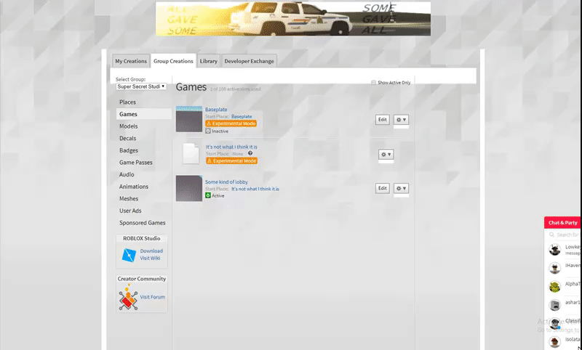Open chat with Classif friend avatar
Screen dimensions: 582x350
[x=554, y=323]
